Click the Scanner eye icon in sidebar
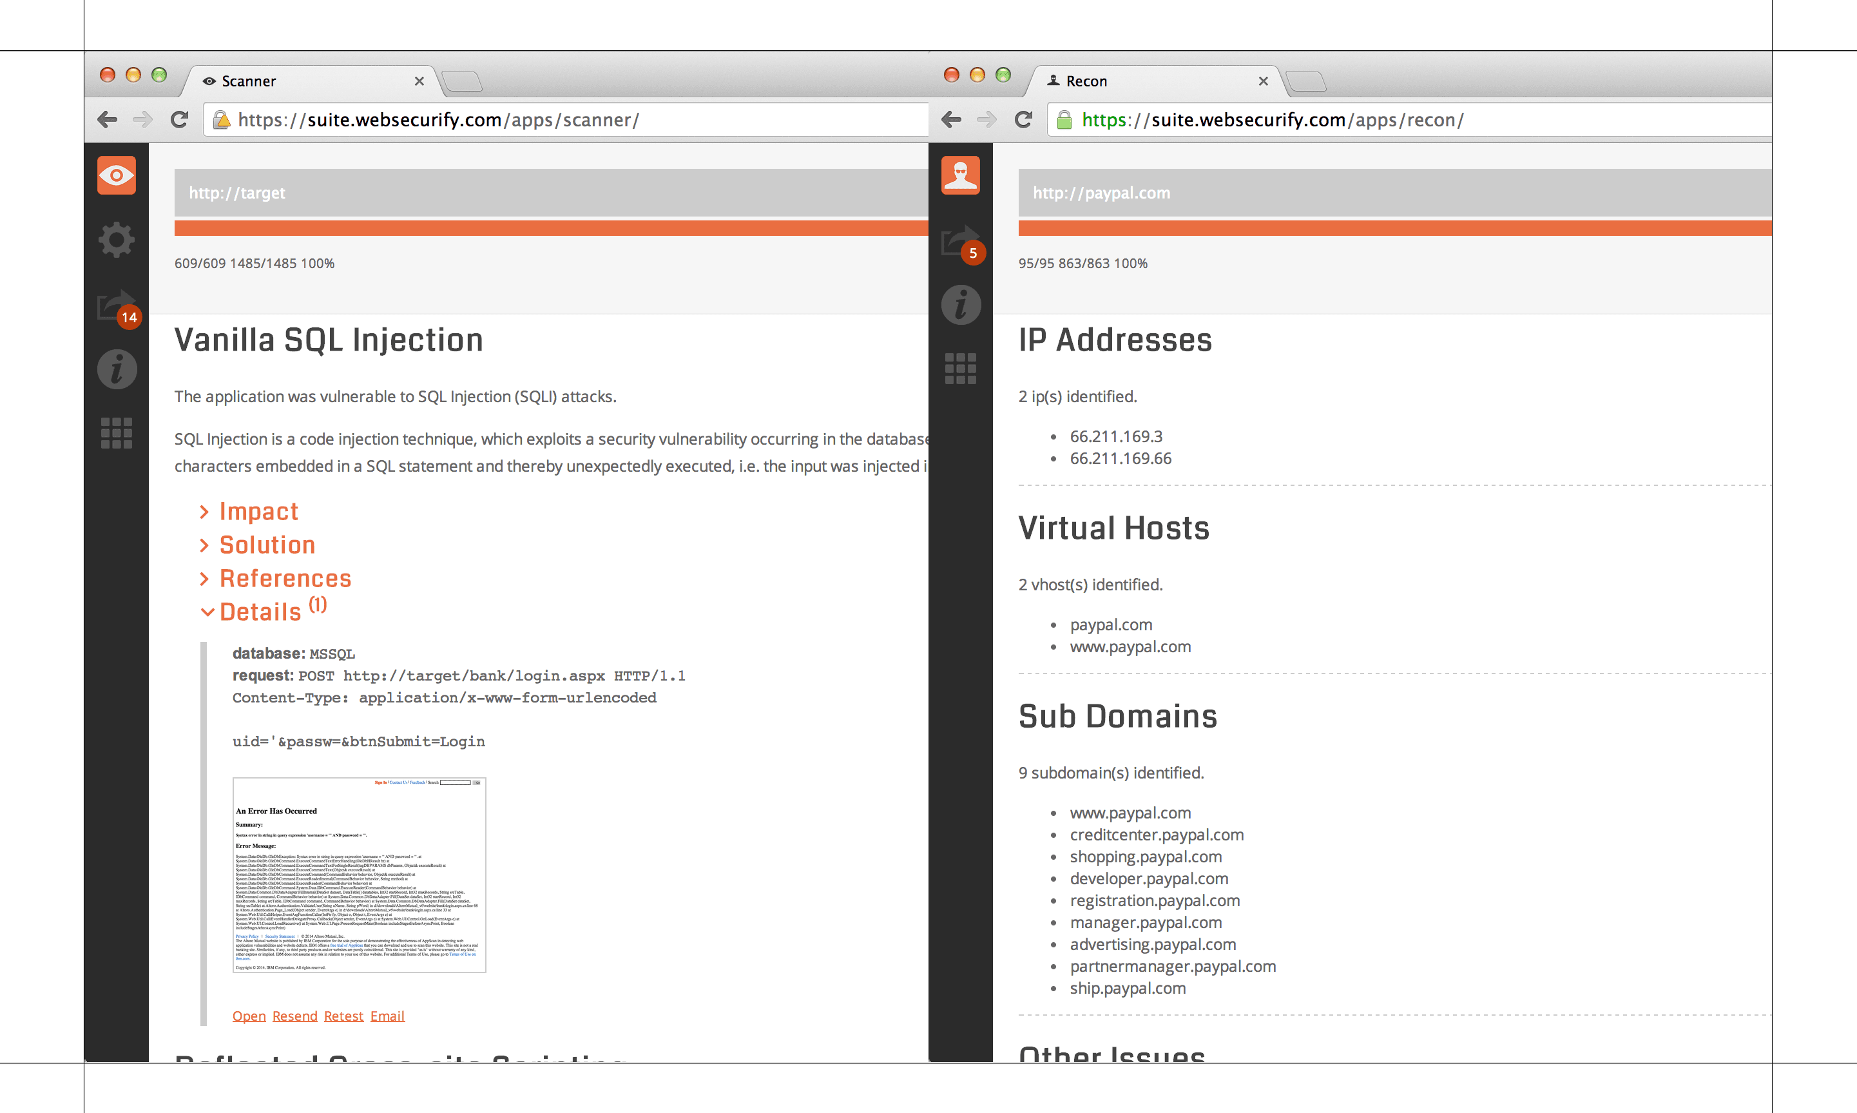The image size is (1857, 1113). (x=116, y=175)
